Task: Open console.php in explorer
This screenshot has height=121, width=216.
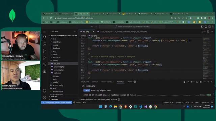Action: (58, 70)
